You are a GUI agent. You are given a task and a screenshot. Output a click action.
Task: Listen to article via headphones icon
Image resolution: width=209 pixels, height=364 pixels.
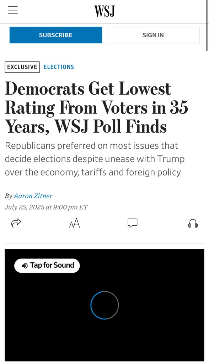[193, 224]
